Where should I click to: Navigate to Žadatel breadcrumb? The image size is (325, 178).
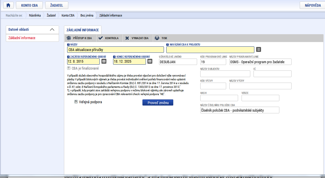pos(51,15)
